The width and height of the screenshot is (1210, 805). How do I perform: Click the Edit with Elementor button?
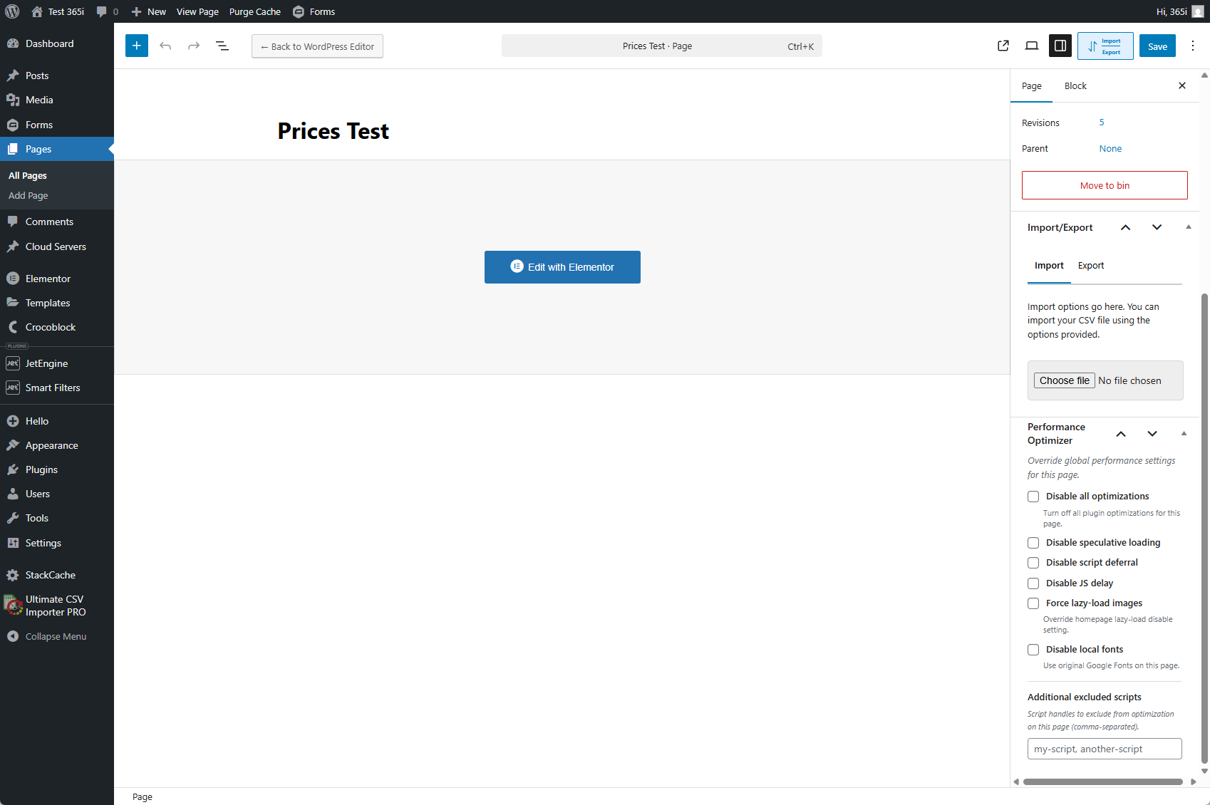[562, 267]
